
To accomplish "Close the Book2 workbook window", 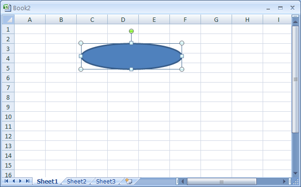I will [x=292, y=8].
